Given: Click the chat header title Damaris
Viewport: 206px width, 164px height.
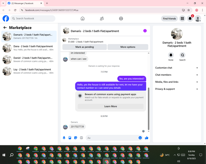Looking at the screenshot, I should click(x=95, y=31).
